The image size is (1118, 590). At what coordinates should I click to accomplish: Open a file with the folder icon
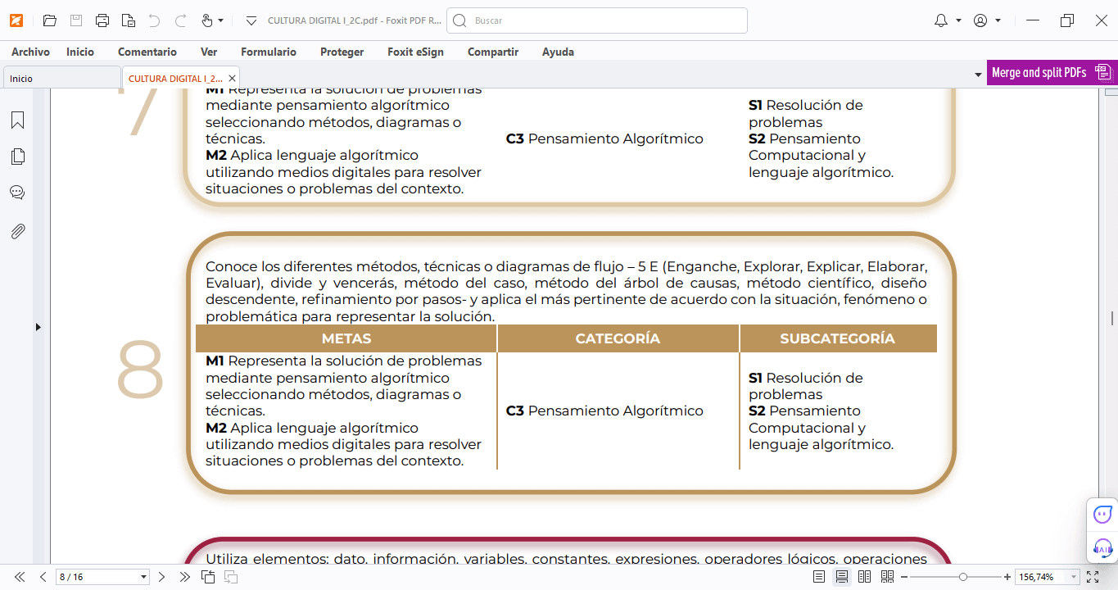coord(49,20)
